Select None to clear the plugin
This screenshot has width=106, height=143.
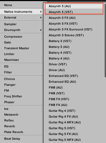tap(21, 5)
